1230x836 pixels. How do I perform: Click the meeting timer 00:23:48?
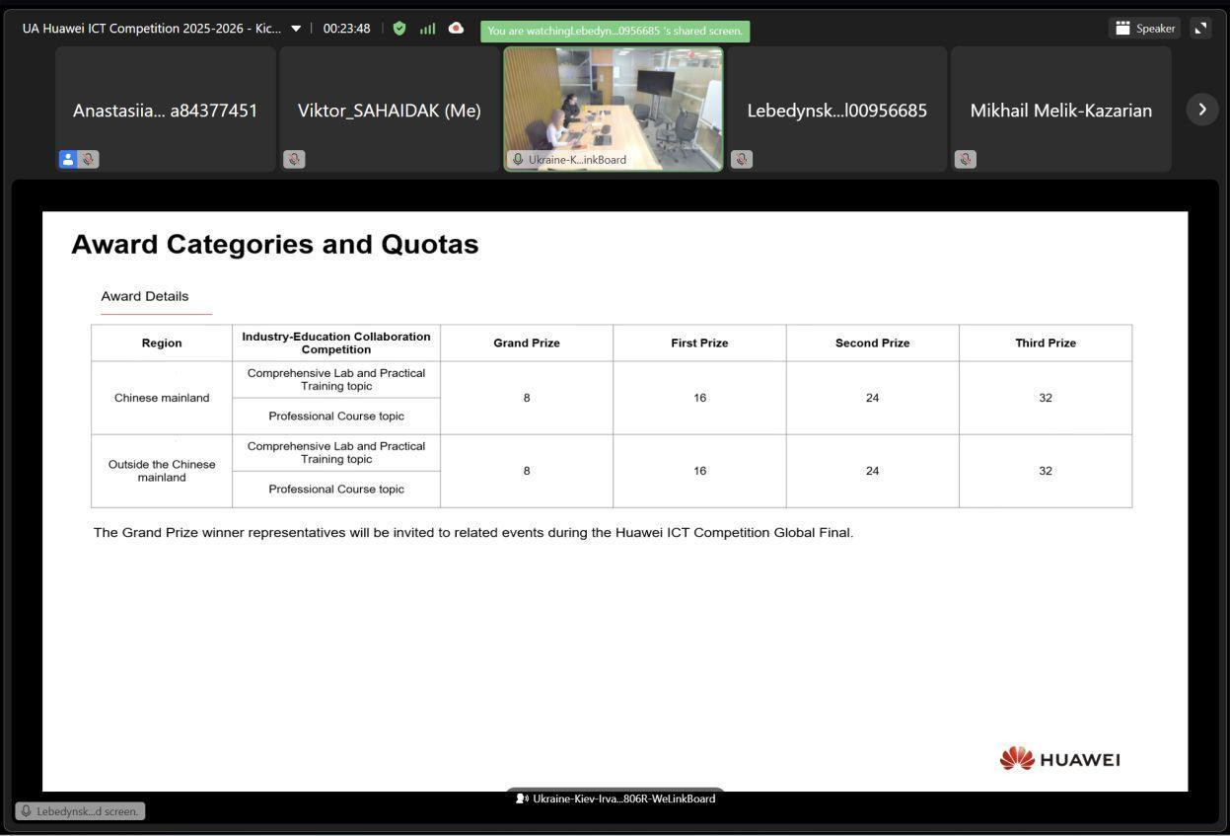(x=346, y=29)
